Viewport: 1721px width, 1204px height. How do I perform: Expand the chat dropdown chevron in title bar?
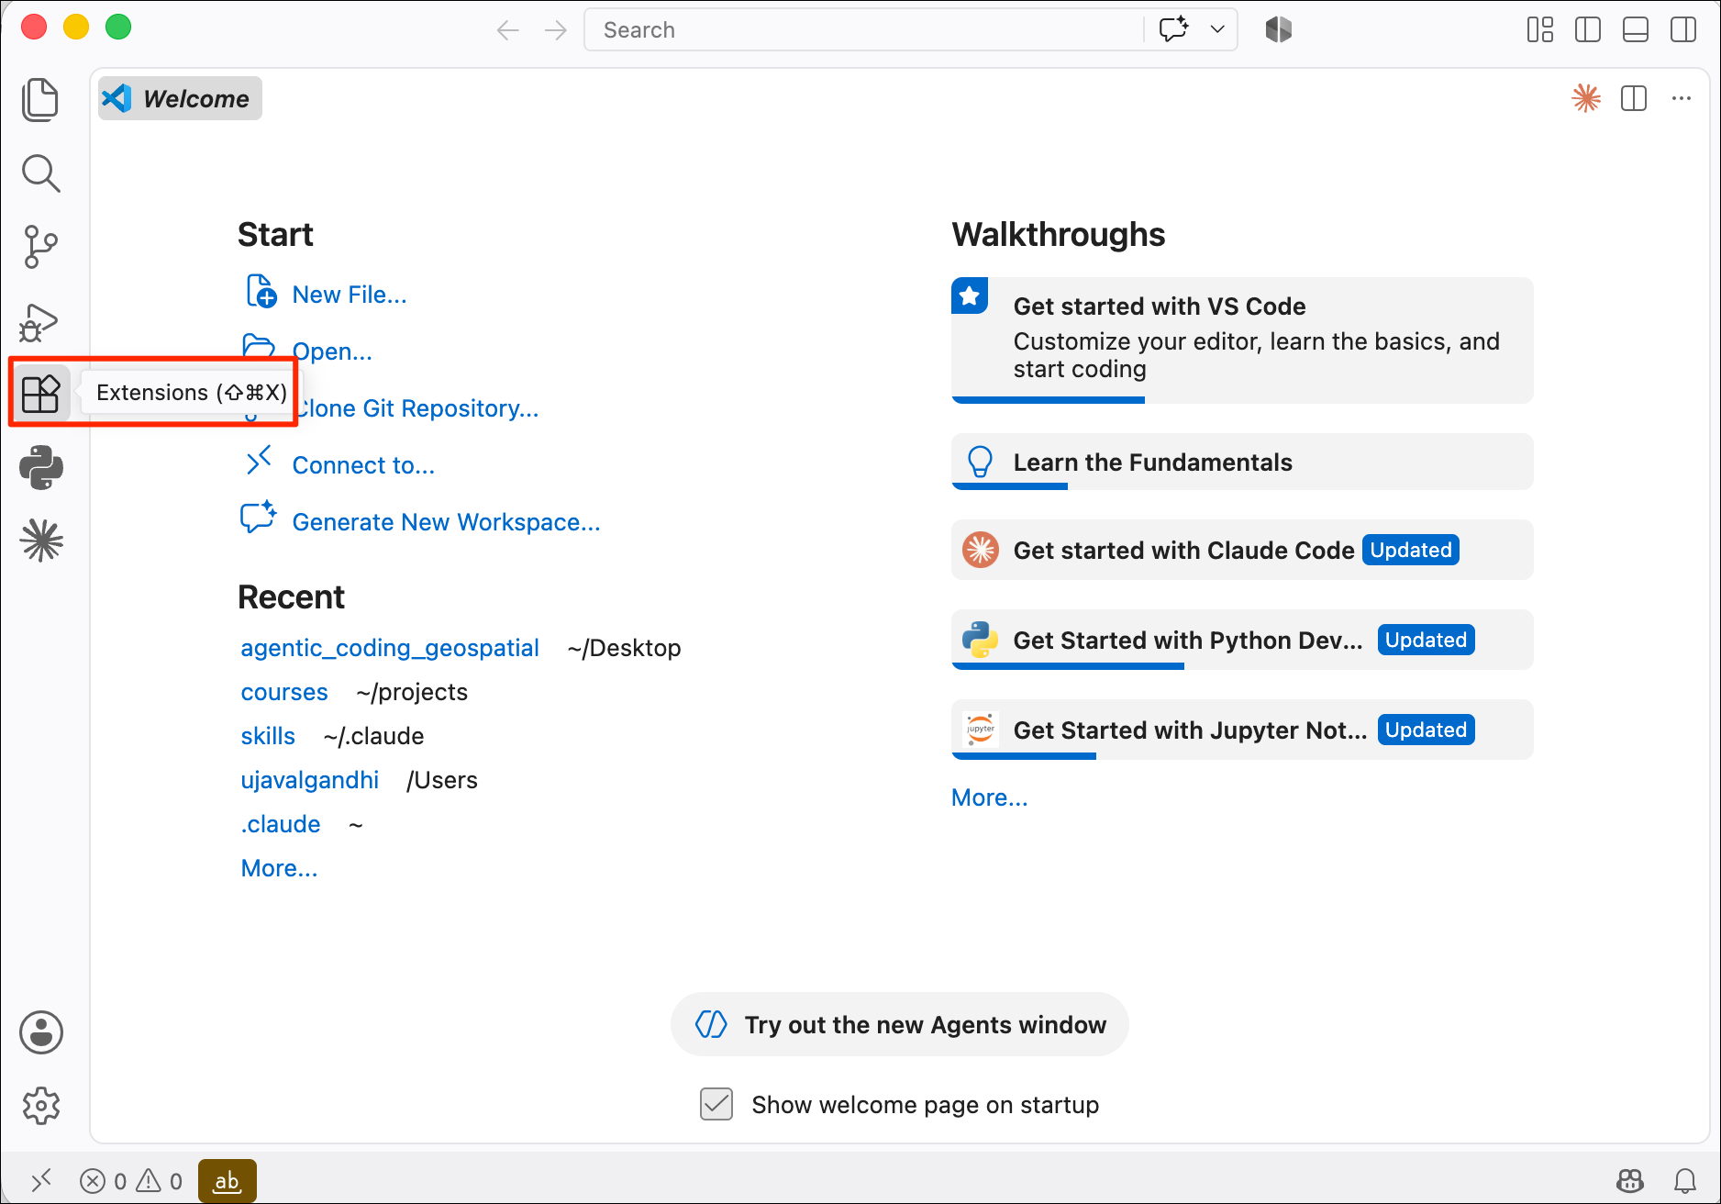point(1217,29)
